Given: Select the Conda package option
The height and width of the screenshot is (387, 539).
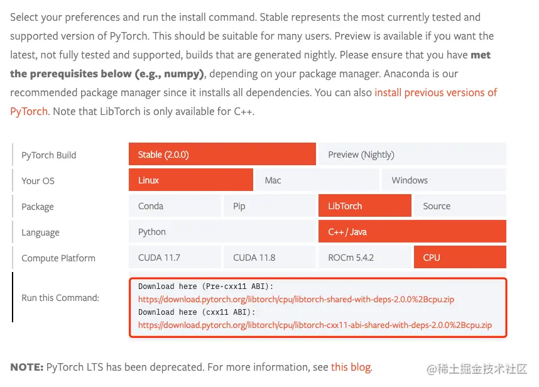Looking at the screenshot, I should [x=175, y=206].
